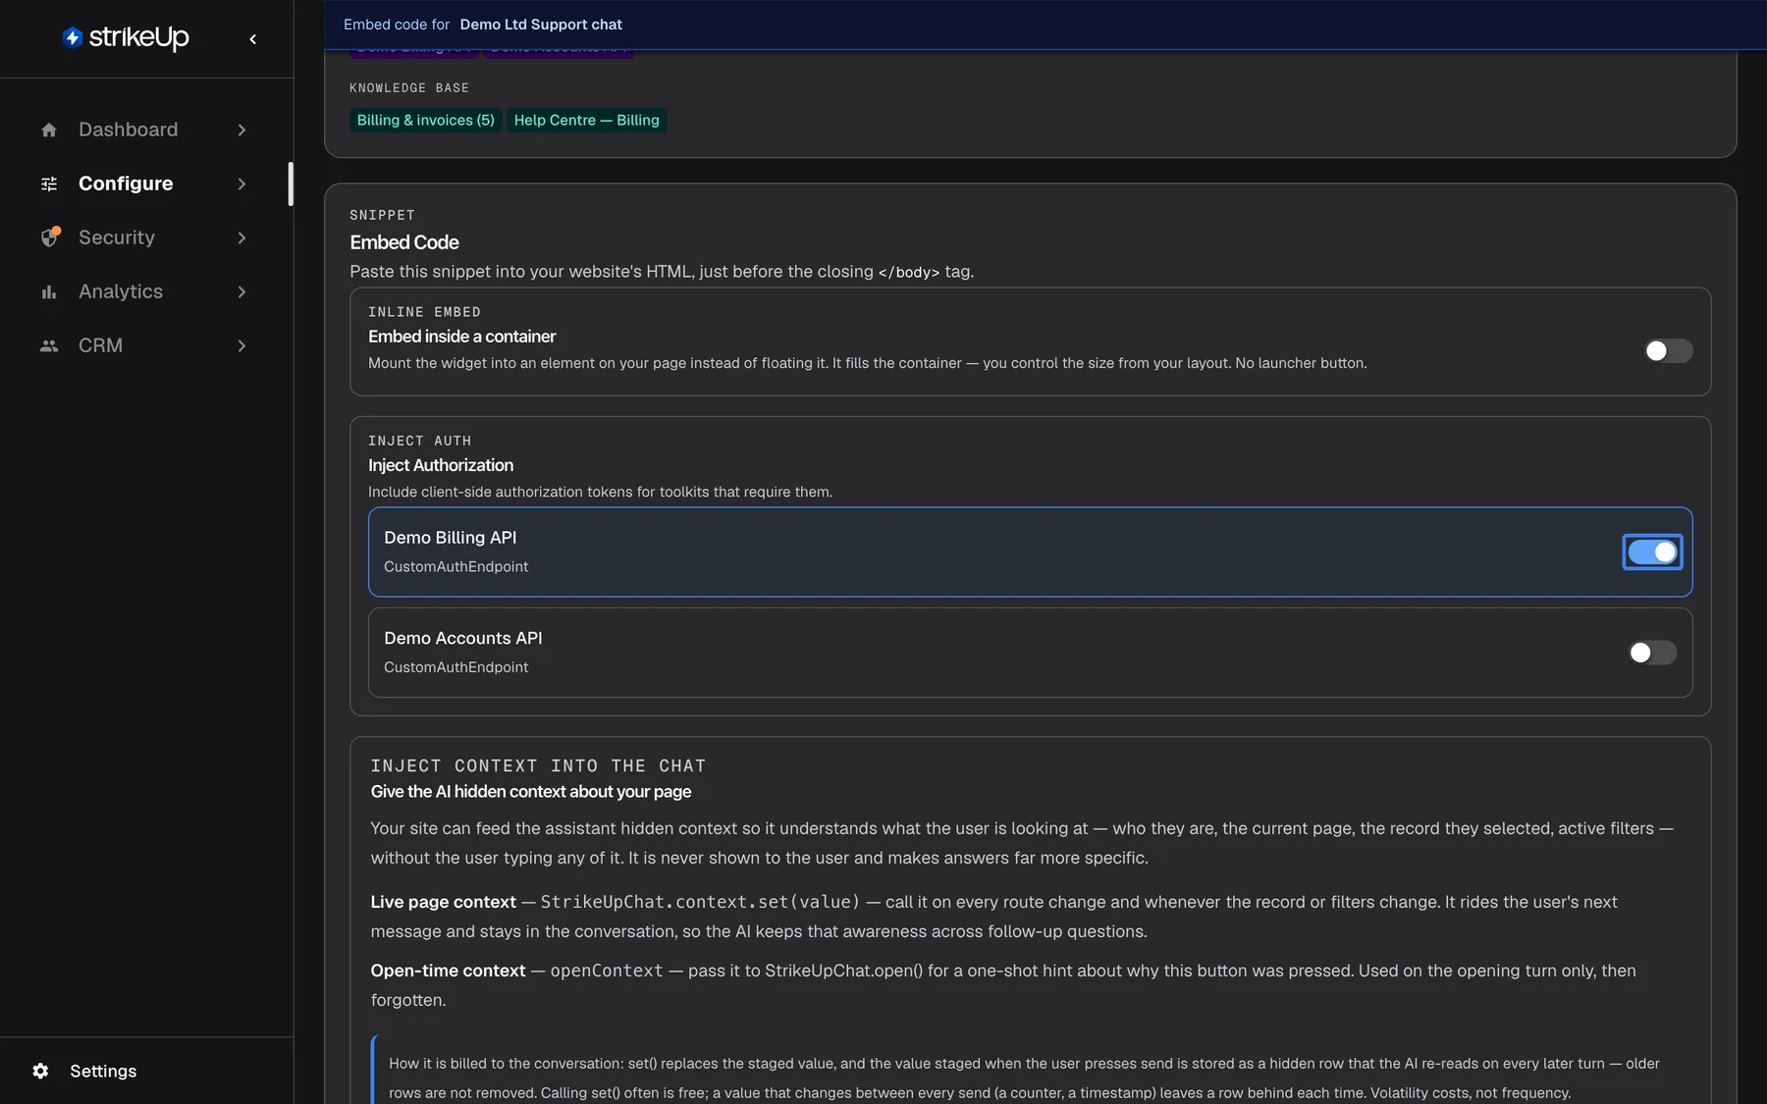Expand the CRM menu chevron
1767x1104 pixels.
(241, 345)
